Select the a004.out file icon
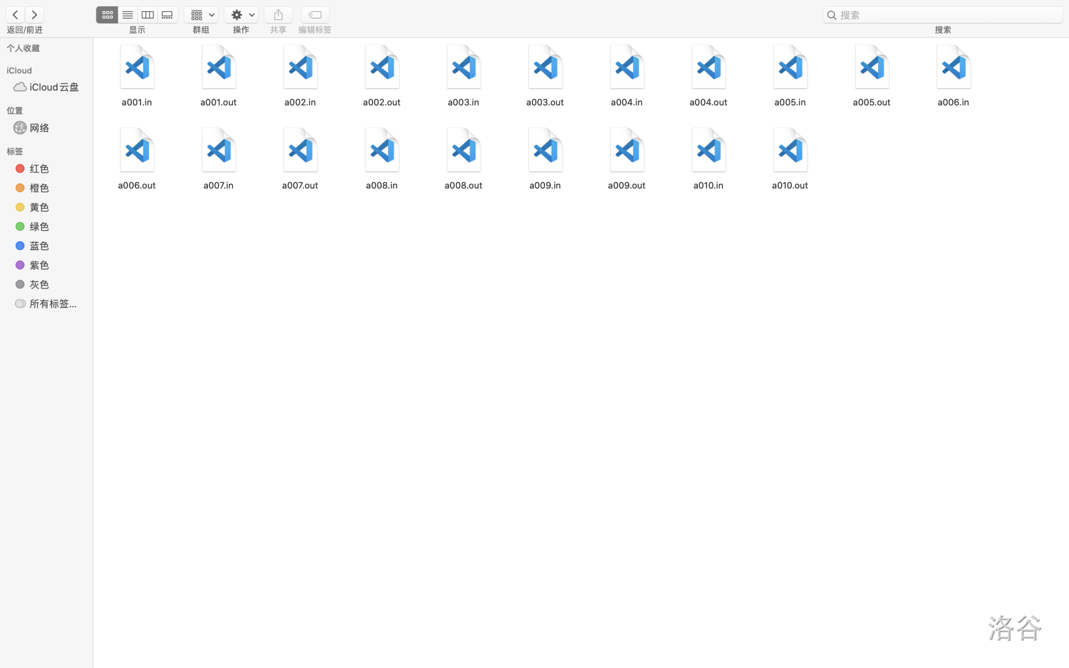 708,67
